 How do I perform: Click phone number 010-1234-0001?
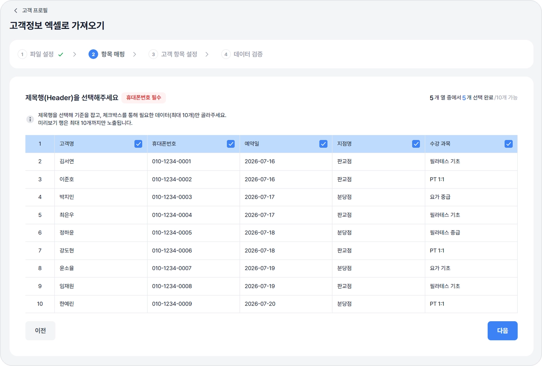point(172,161)
